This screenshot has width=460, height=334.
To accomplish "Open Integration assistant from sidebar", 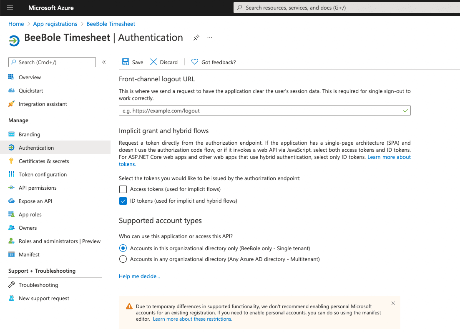I will point(12,104).
